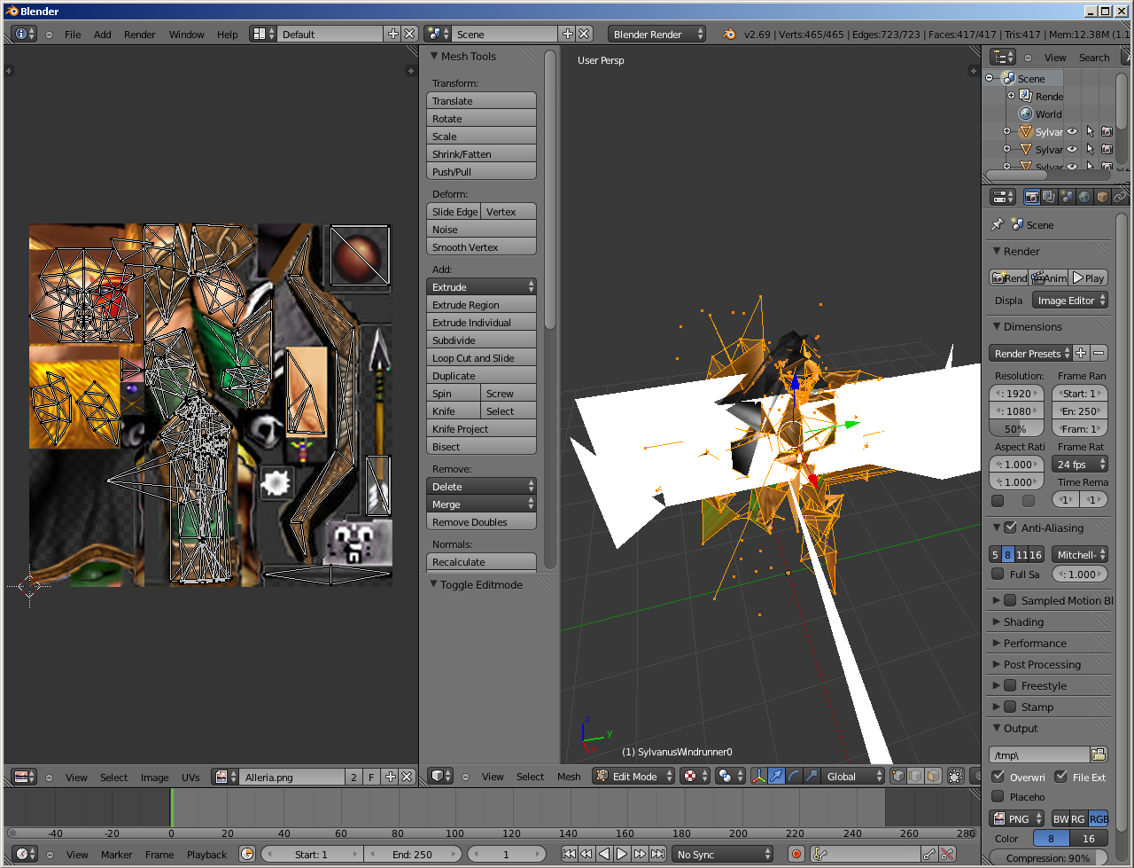Toggle the 3D manipulator axes icon

(x=759, y=776)
